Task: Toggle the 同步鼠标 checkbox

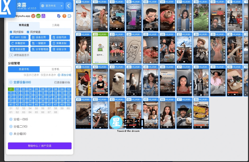Action: 11,32
